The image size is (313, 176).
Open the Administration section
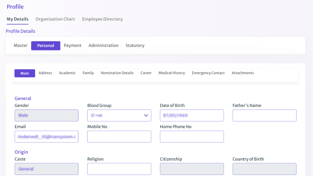pyautogui.click(x=103, y=45)
